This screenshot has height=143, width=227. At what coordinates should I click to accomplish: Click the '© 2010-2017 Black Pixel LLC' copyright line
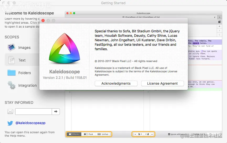tap(126, 61)
